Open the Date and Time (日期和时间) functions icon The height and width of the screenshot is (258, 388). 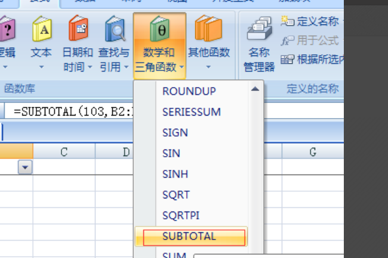[78, 28]
